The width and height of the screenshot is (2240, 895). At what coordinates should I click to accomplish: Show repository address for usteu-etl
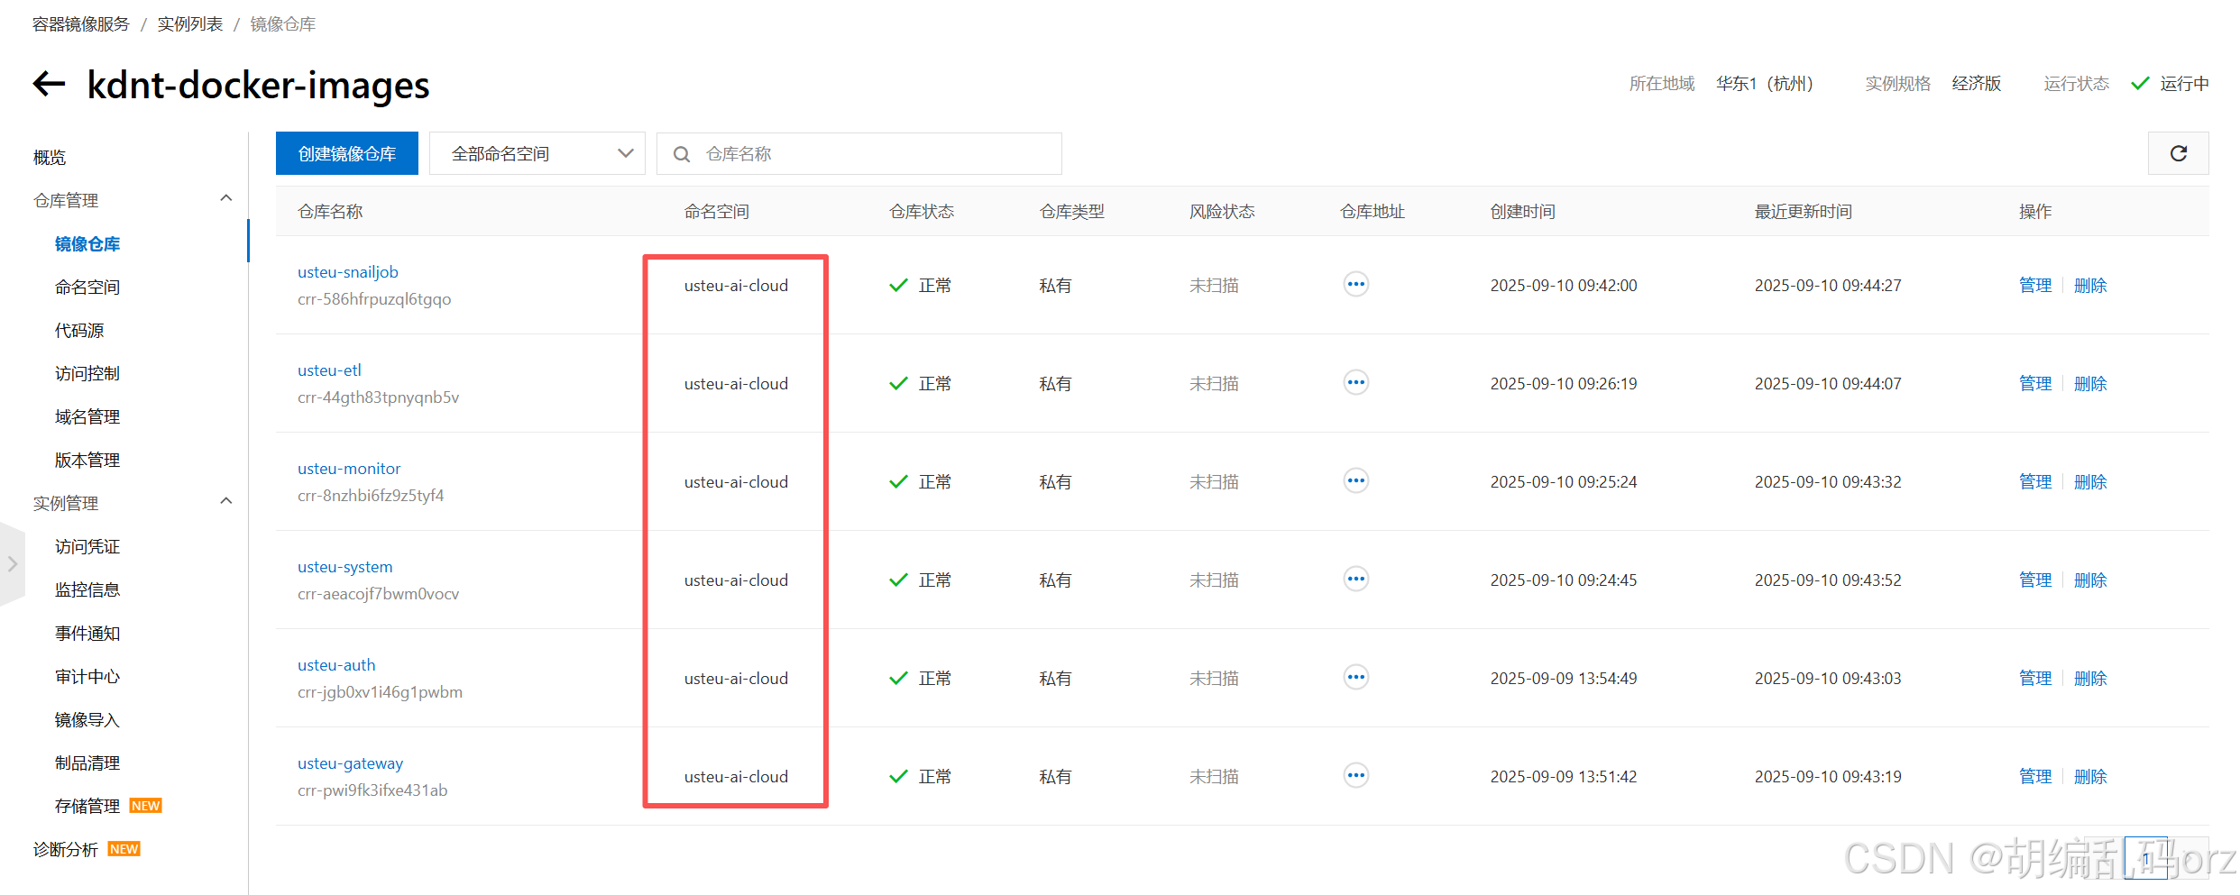click(x=1355, y=383)
